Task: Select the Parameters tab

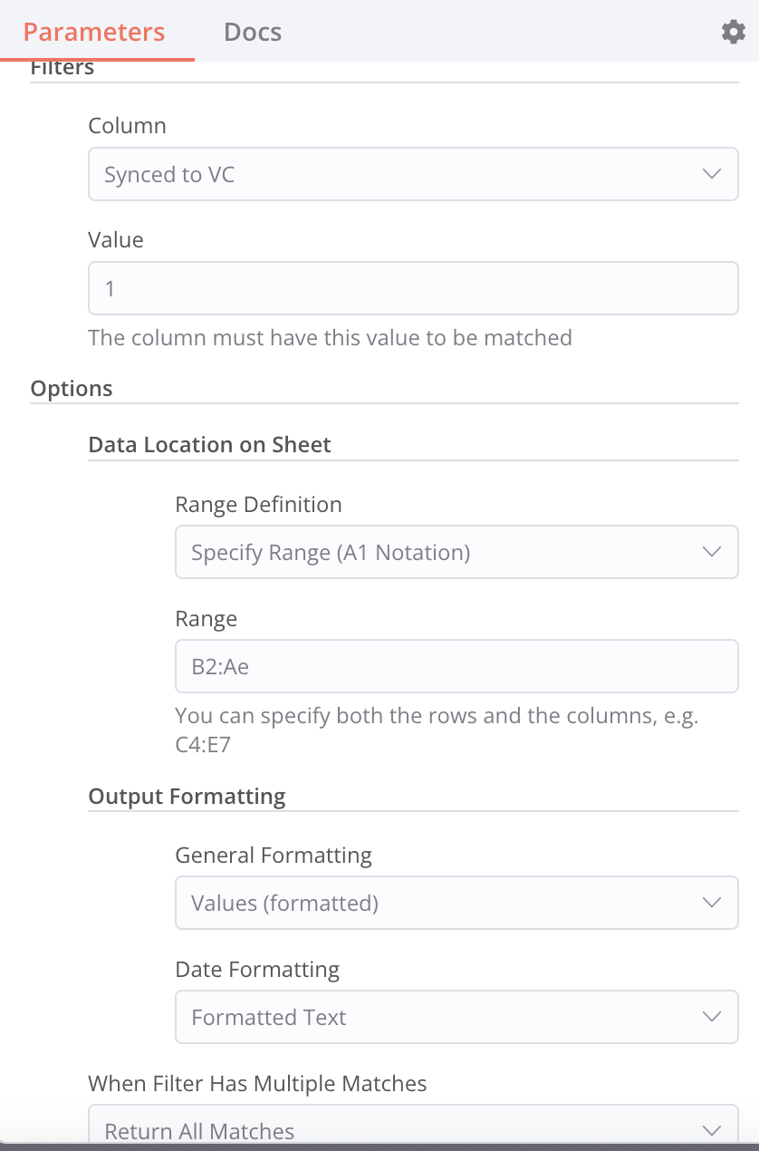Action: (94, 33)
